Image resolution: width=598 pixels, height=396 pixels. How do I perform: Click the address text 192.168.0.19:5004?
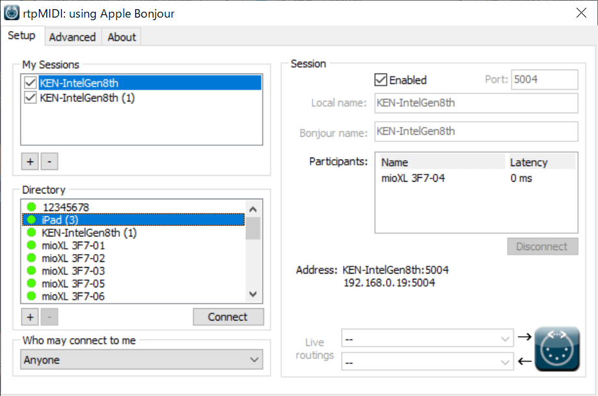pyautogui.click(x=389, y=283)
